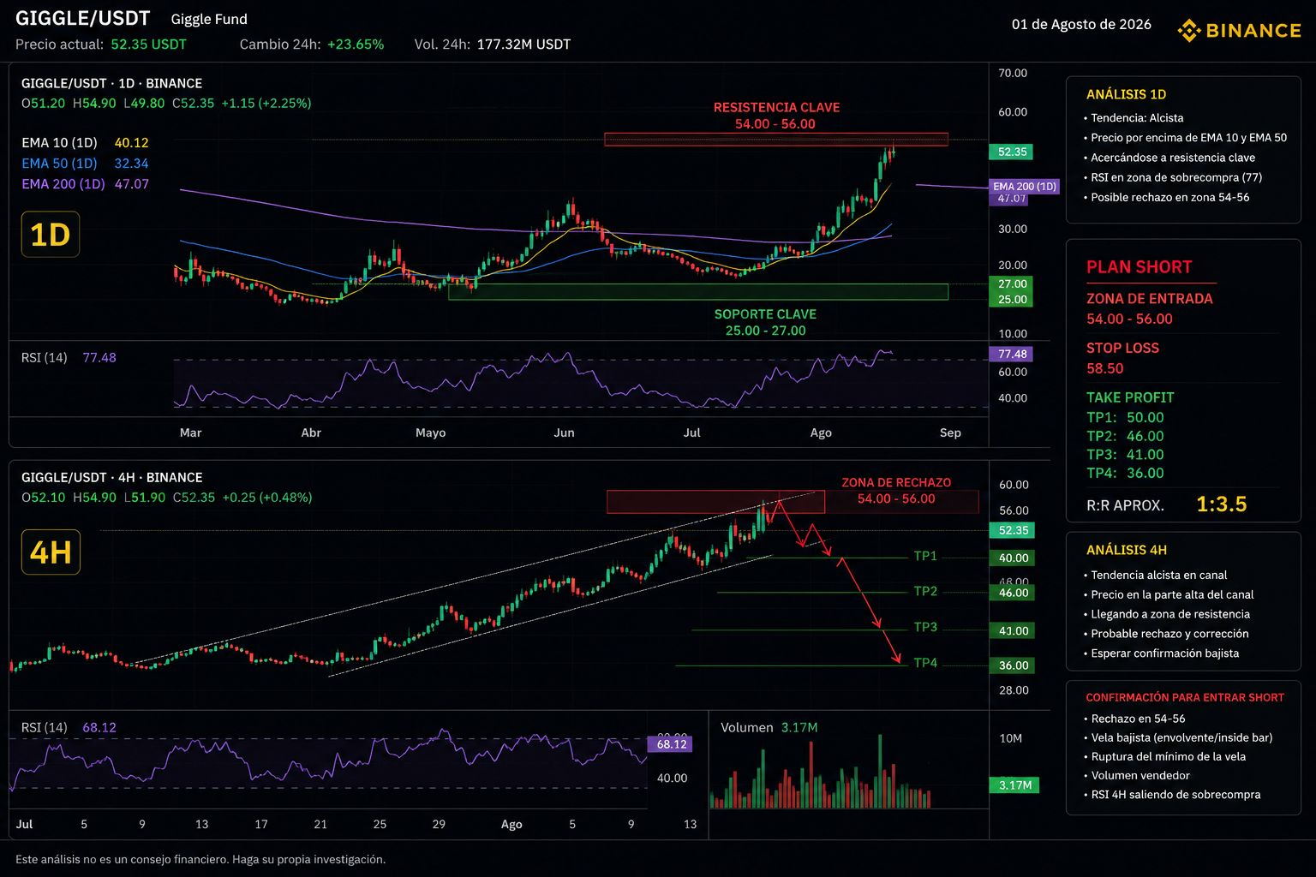
Task: Click the TP2 line label on the 4H chart
Action: [925, 591]
